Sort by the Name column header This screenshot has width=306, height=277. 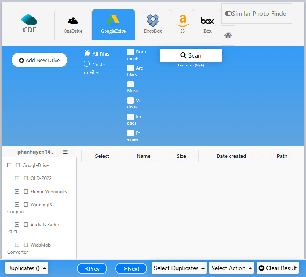click(143, 156)
